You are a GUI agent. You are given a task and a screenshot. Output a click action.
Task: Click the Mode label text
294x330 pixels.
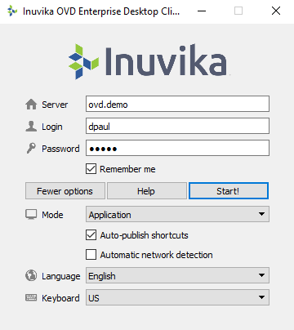pos(52,215)
